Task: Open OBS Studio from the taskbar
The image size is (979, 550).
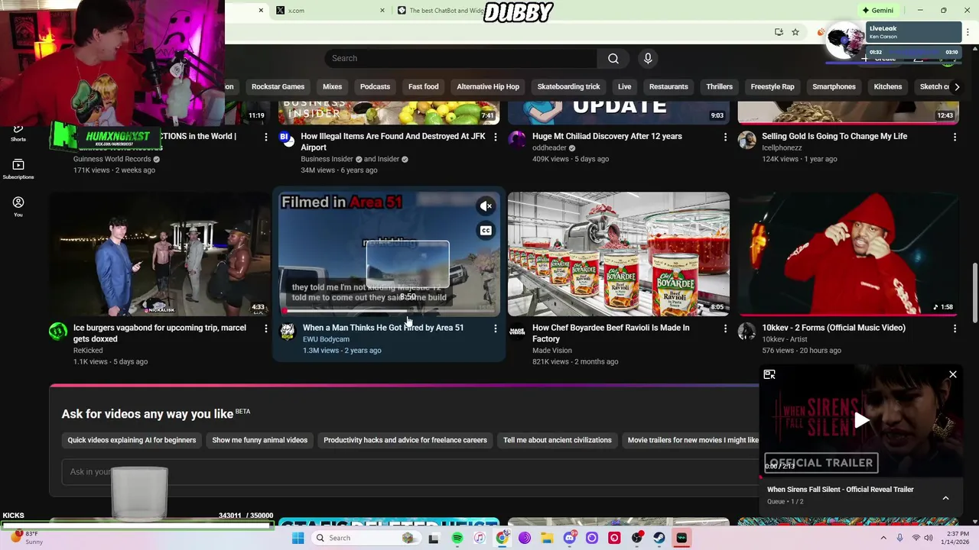Action: click(636, 538)
